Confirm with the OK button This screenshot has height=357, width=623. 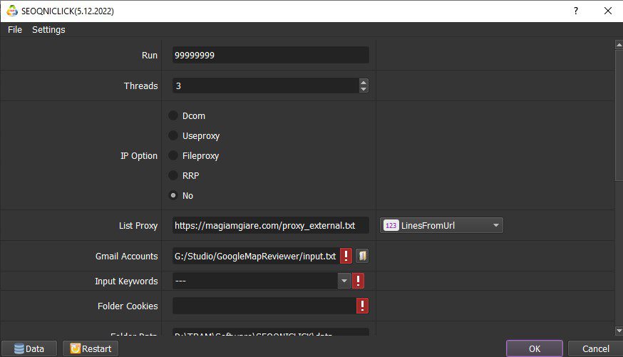(x=535, y=348)
